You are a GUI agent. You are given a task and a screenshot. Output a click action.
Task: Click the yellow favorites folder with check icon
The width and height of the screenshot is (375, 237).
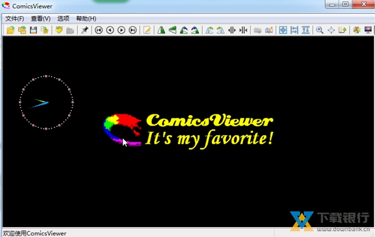click(59, 30)
